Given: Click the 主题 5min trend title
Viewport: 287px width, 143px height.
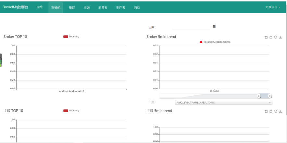Looking at the screenshot, I should click(159, 111).
